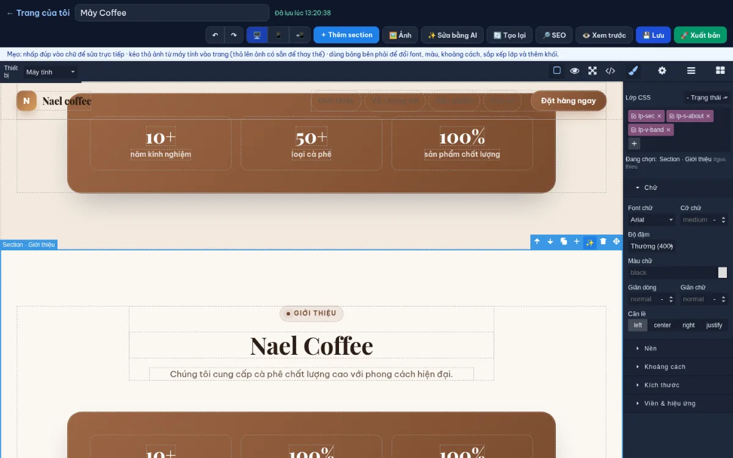Expand the Viền & hiệu ứng section
The width and height of the screenshot is (733, 458).
coord(678,403)
